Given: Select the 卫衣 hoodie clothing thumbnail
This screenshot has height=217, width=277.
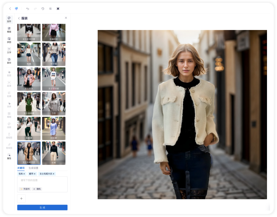Looking at the screenshot, I should tap(54, 104).
